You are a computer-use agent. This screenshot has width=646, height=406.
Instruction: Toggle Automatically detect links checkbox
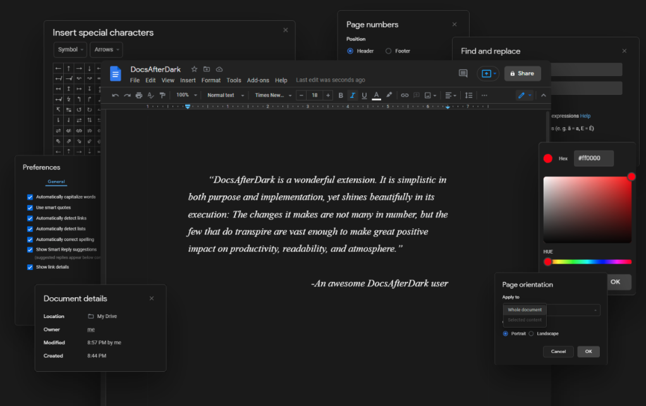pyautogui.click(x=30, y=218)
